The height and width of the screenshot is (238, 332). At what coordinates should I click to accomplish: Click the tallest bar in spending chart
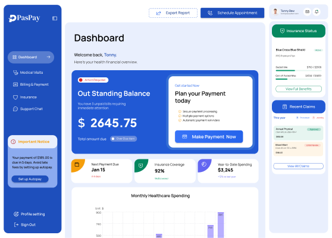coord(221,225)
